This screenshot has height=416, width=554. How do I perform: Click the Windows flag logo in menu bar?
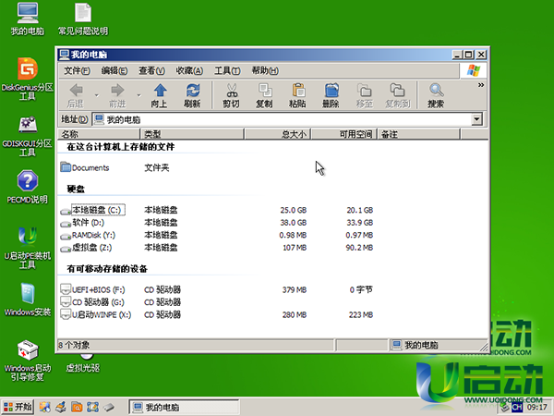click(x=473, y=70)
